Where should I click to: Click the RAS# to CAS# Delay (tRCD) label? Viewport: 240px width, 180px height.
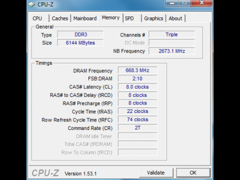[x=81, y=95]
